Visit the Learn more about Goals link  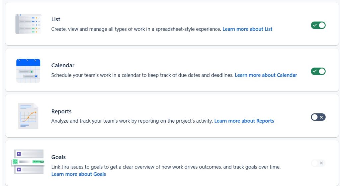tap(79, 174)
